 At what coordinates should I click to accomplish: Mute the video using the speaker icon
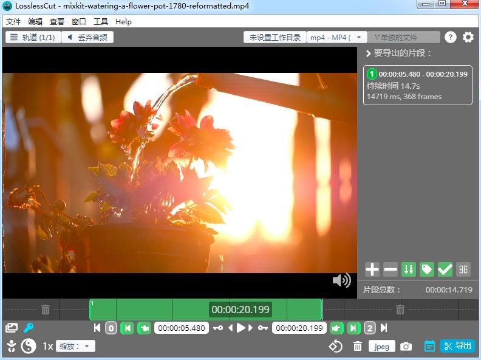pyautogui.click(x=342, y=280)
